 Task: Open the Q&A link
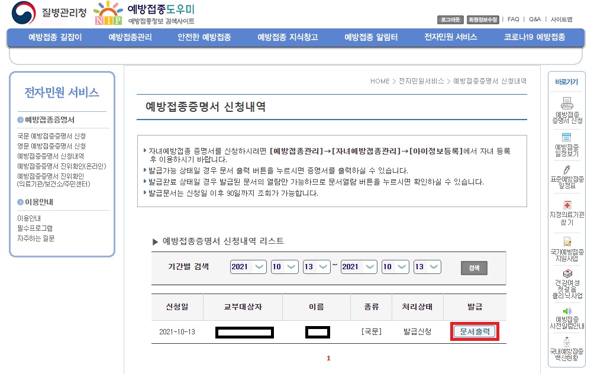click(x=535, y=20)
